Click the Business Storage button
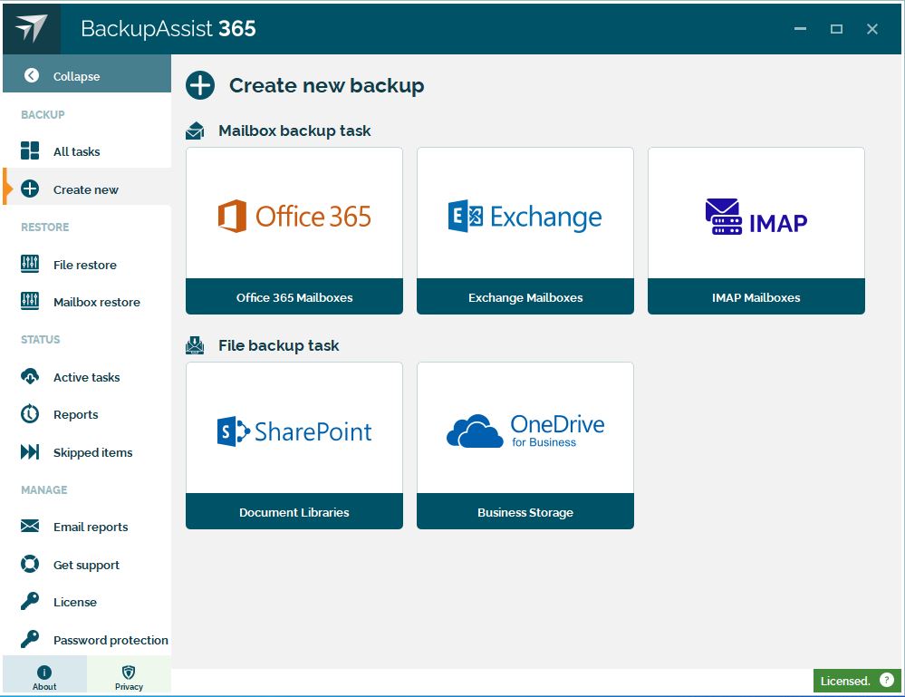The image size is (905, 697). (x=525, y=511)
